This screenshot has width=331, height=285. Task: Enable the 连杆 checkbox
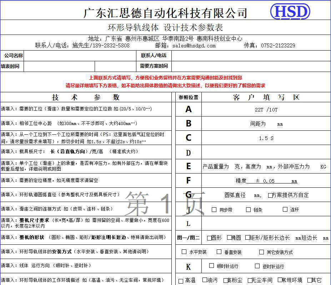pyautogui.click(x=285, y=209)
